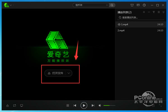Clear playlist with the trash funnel icon

tap(154, 12)
